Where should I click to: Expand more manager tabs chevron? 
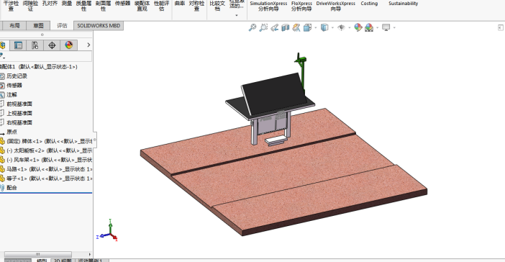[88, 45]
